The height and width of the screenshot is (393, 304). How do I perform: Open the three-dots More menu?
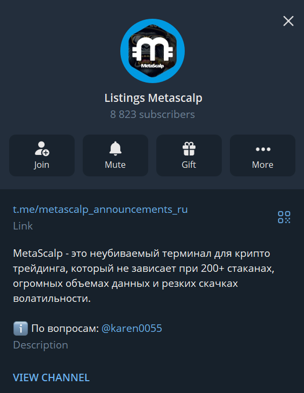click(x=263, y=150)
